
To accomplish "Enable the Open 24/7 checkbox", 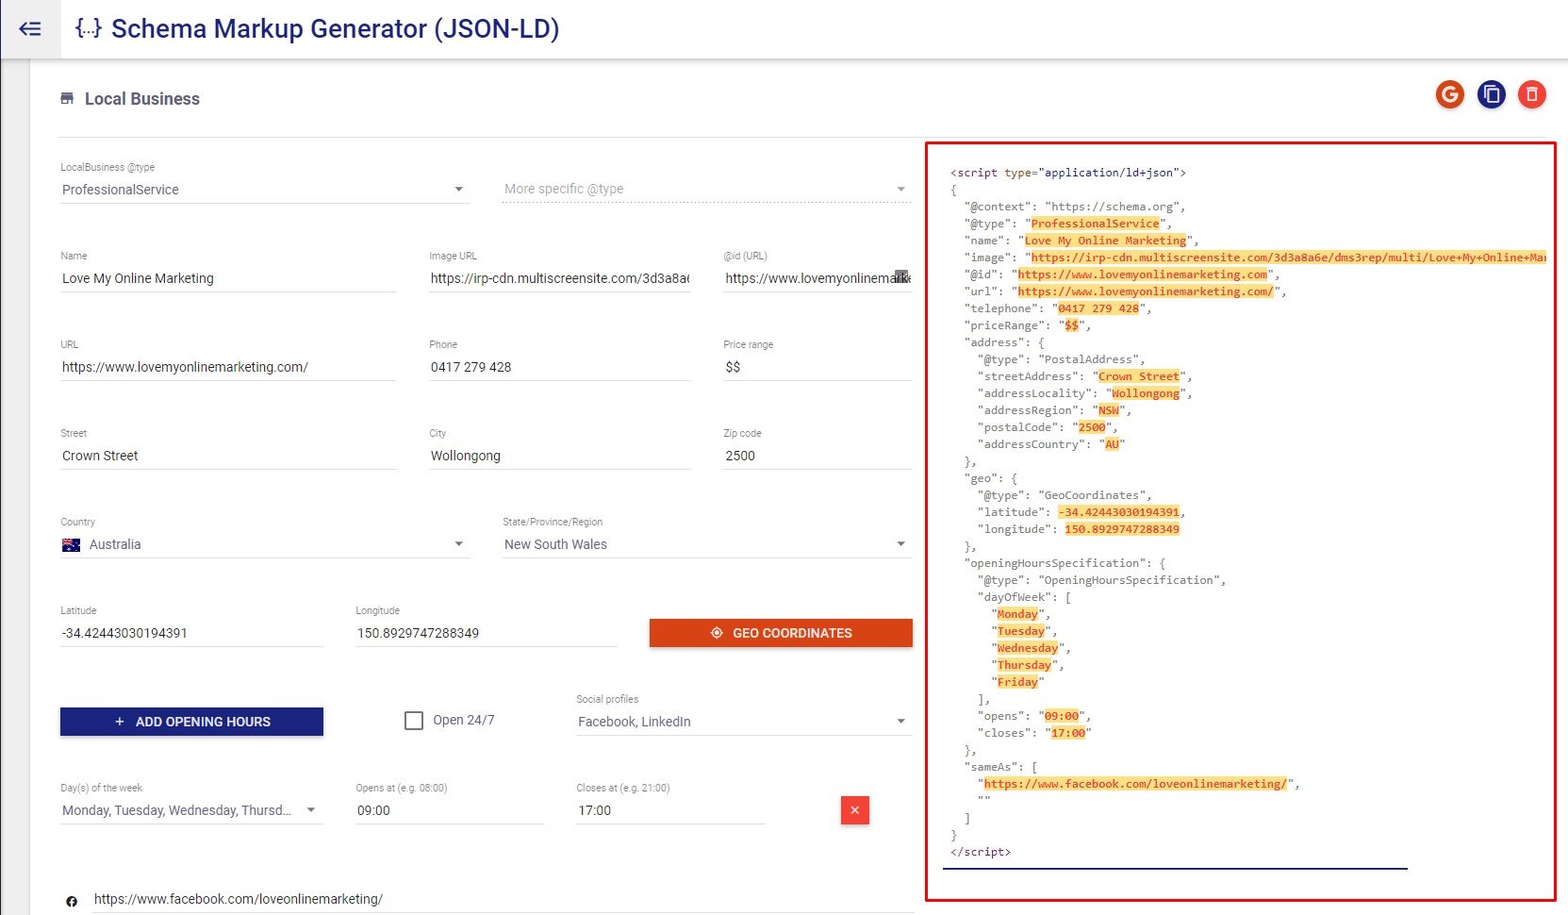I will pos(413,720).
